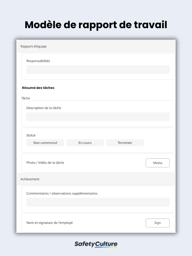The width and height of the screenshot is (192, 256).
Task: Click the Commentaires observations supplémentaires field
Action: coord(98,202)
